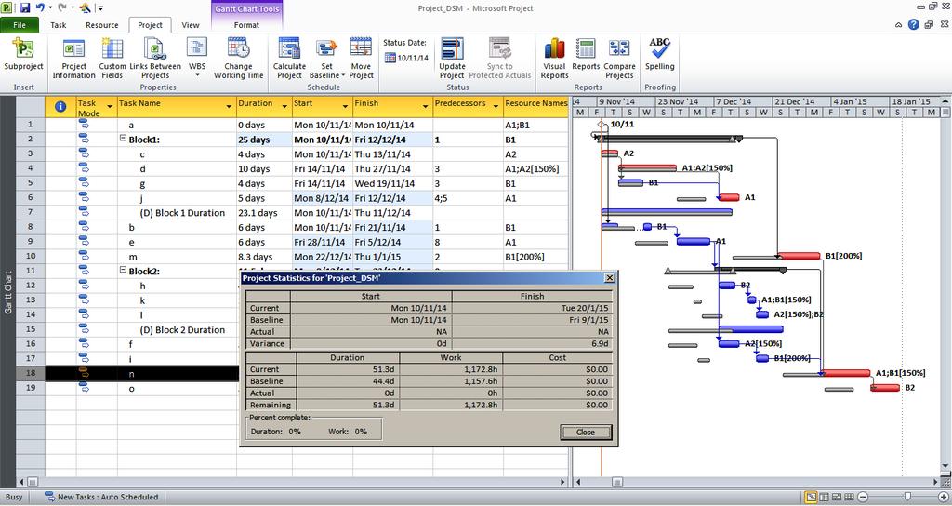Collapse the Block2: summary task
The height and width of the screenshot is (506, 952).
123,271
